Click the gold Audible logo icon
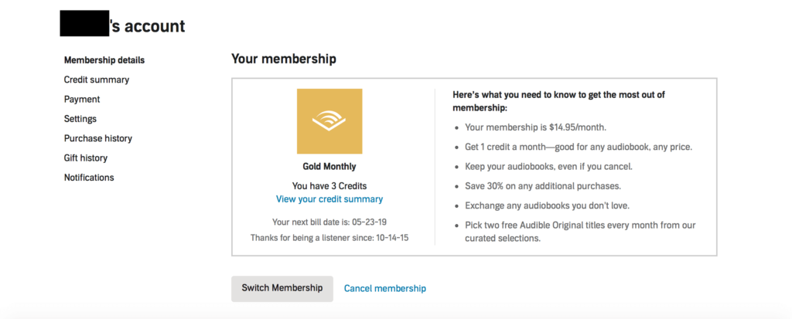Image resolution: width=792 pixels, height=319 pixels. (x=329, y=121)
